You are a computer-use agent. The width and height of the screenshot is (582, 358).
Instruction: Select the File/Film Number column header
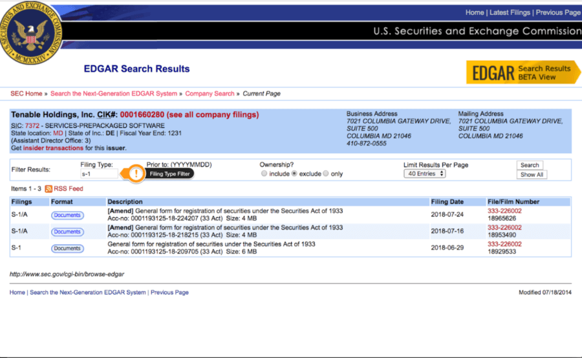click(513, 202)
